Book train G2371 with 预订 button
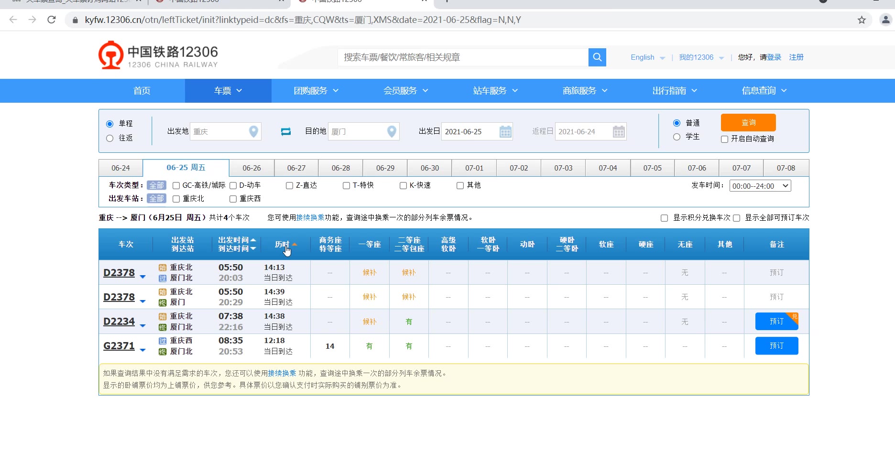 (776, 346)
